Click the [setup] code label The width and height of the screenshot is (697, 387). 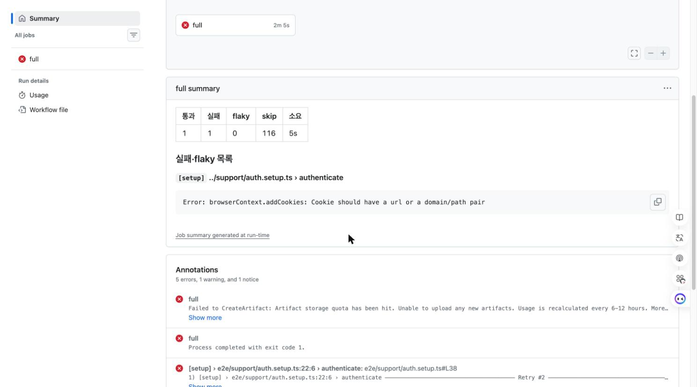point(191,178)
